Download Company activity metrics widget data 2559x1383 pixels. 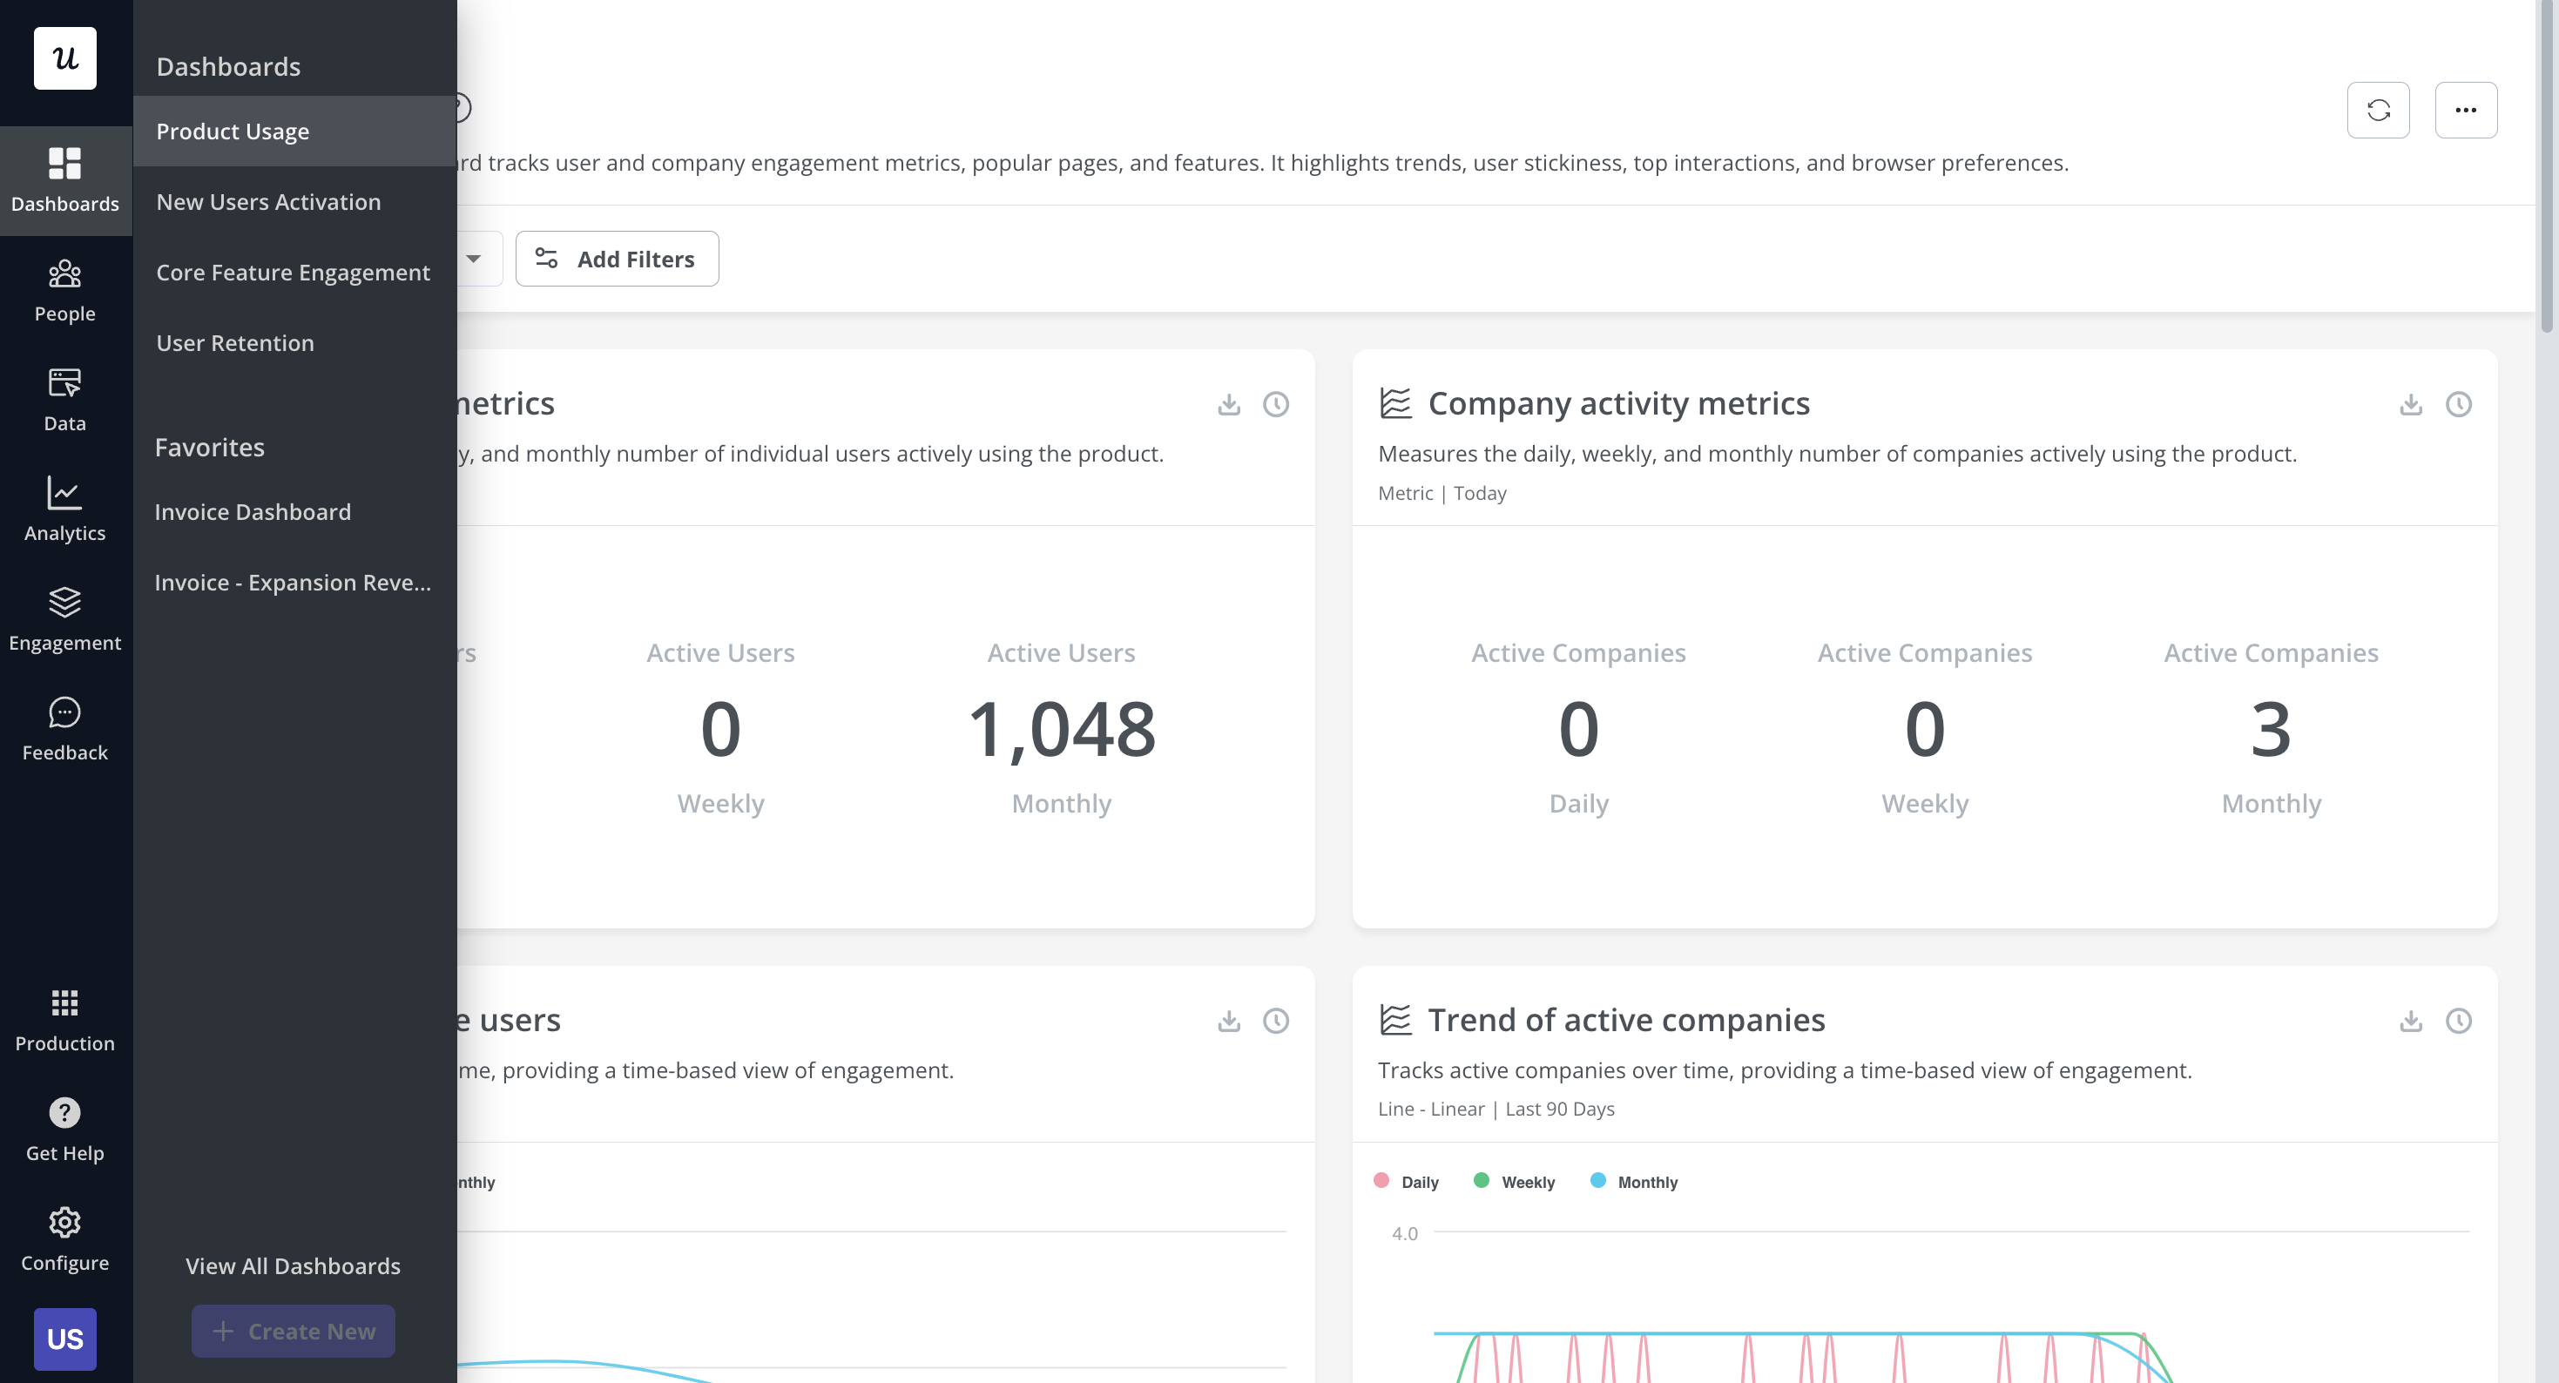point(2410,404)
